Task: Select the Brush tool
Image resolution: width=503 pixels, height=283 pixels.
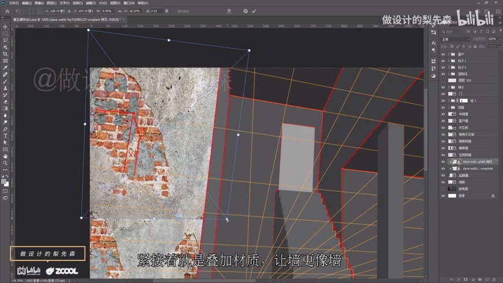Action: pyautogui.click(x=5, y=81)
